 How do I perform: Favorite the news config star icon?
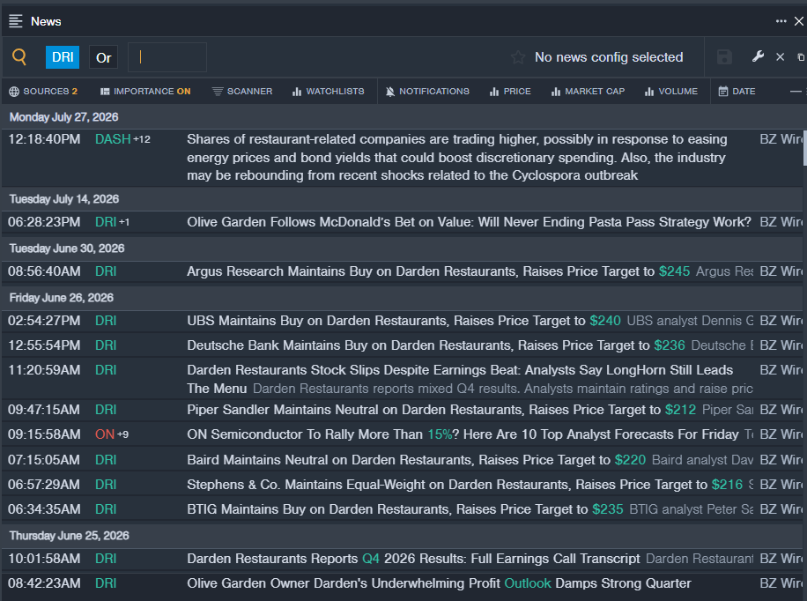[518, 57]
